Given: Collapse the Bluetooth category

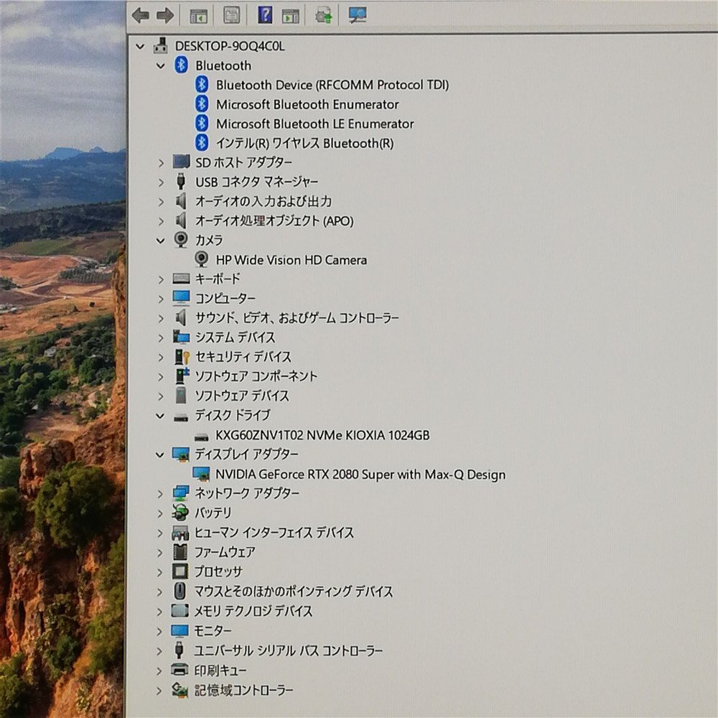Looking at the screenshot, I should coord(160,66).
